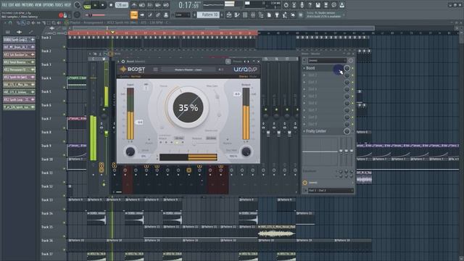Image resolution: width=464 pixels, height=261 pixels.
Task: Open the Boost plugin hamburger menu
Action: point(155,70)
